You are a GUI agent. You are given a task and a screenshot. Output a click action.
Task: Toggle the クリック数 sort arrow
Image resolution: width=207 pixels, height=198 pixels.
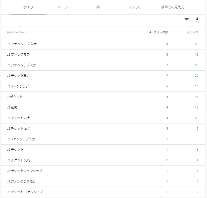point(150,32)
